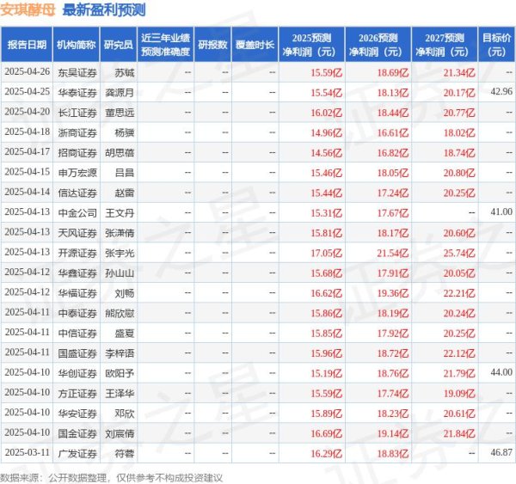Click the 目标价 column header
The height and width of the screenshot is (484, 516).
[496, 44]
